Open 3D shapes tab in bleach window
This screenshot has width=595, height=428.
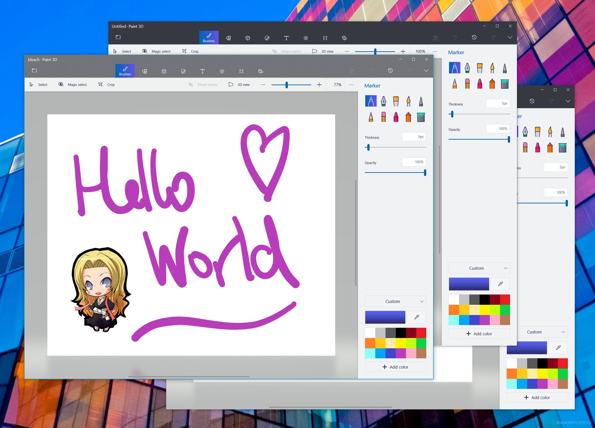point(164,71)
